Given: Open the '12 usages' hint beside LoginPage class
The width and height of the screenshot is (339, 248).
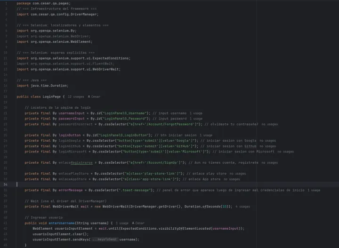Looking at the screenshot, I should [76, 97].
